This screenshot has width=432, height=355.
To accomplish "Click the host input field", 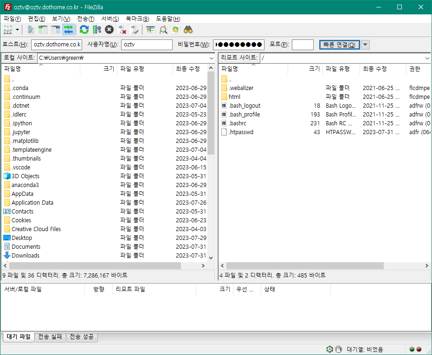I will [x=57, y=45].
